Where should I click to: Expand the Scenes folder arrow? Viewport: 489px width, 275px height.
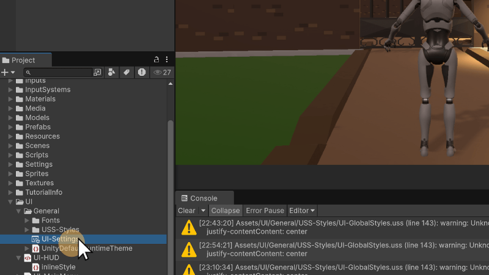pyautogui.click(x=10, y=145)
